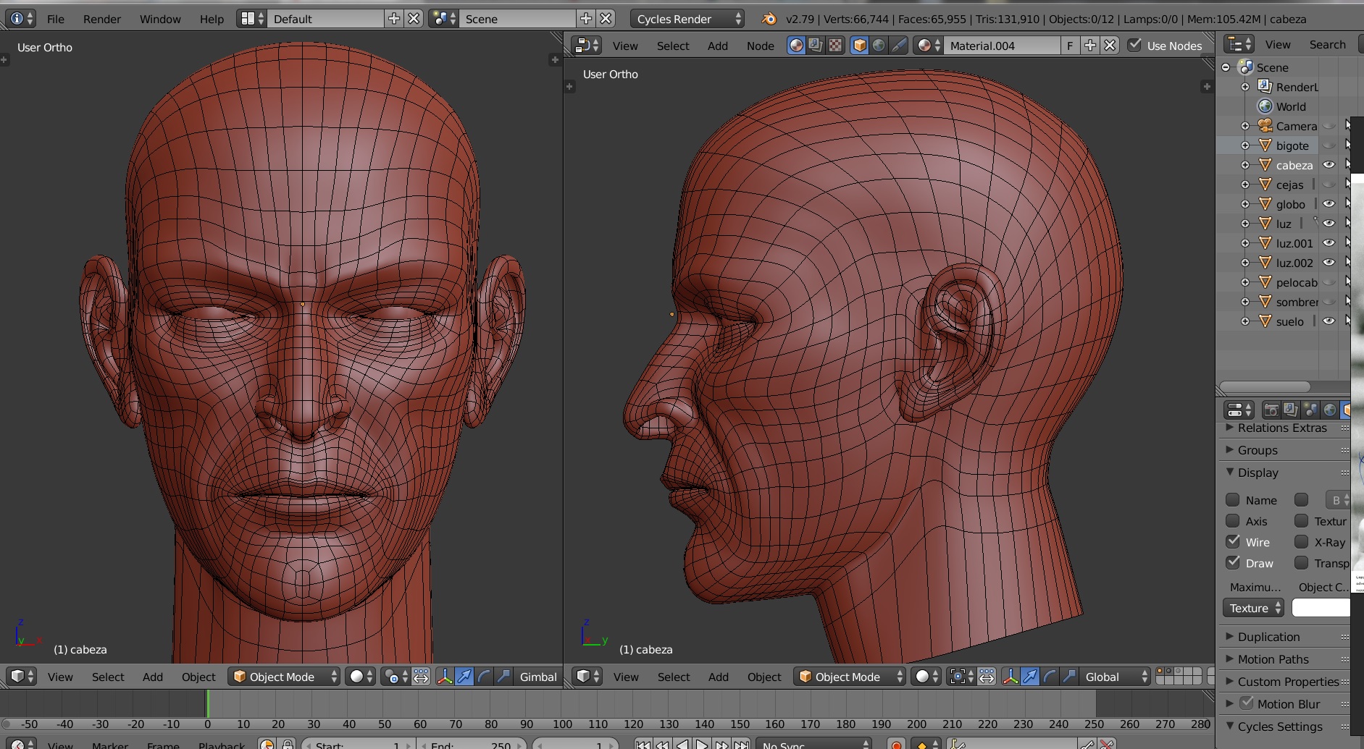Uncheck the Wire display checkbox

(x=1233, y=541)
